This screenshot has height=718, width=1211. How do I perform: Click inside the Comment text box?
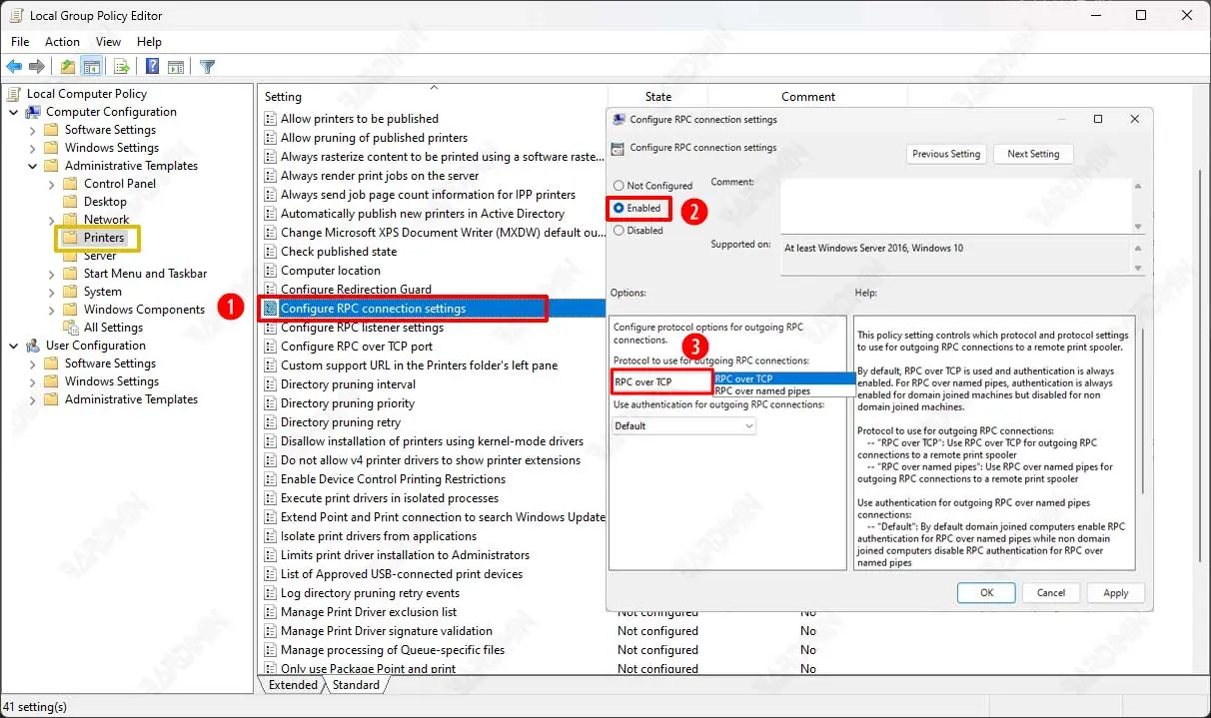(954, 205)
